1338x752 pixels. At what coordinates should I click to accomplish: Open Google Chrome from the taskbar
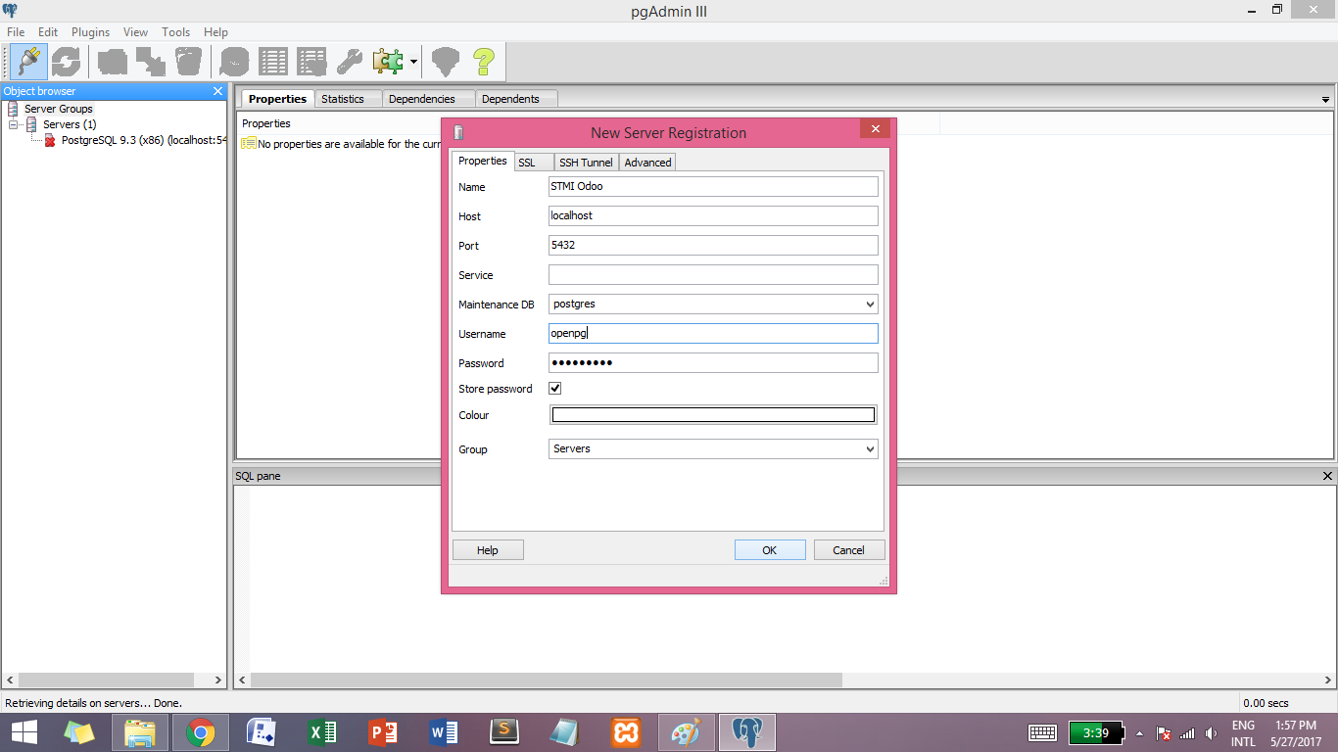(x=201, y=732)
